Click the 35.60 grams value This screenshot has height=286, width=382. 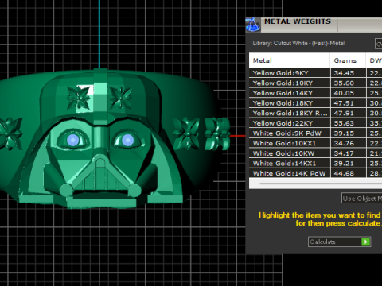coord(344,83)
